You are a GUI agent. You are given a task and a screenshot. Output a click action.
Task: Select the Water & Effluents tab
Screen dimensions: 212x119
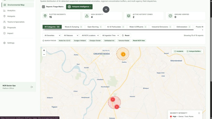[138, 27]
